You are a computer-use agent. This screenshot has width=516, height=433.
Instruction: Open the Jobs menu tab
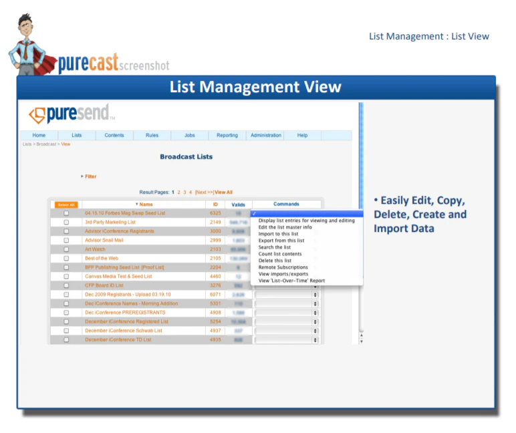pos(190,135)
